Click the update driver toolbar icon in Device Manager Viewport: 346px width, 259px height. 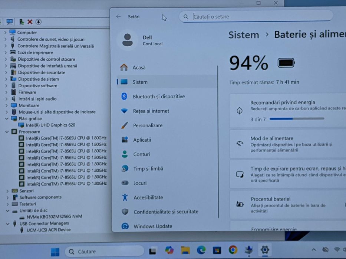pyautogui.click(x=22, y=21)
